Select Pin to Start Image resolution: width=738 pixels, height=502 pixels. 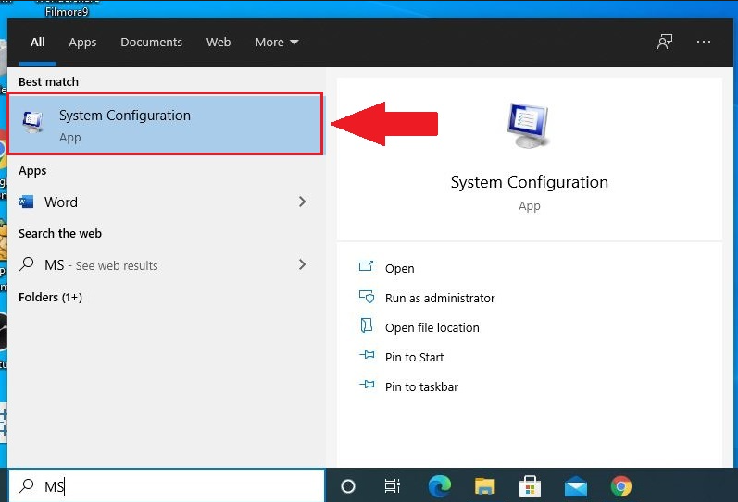414,357
